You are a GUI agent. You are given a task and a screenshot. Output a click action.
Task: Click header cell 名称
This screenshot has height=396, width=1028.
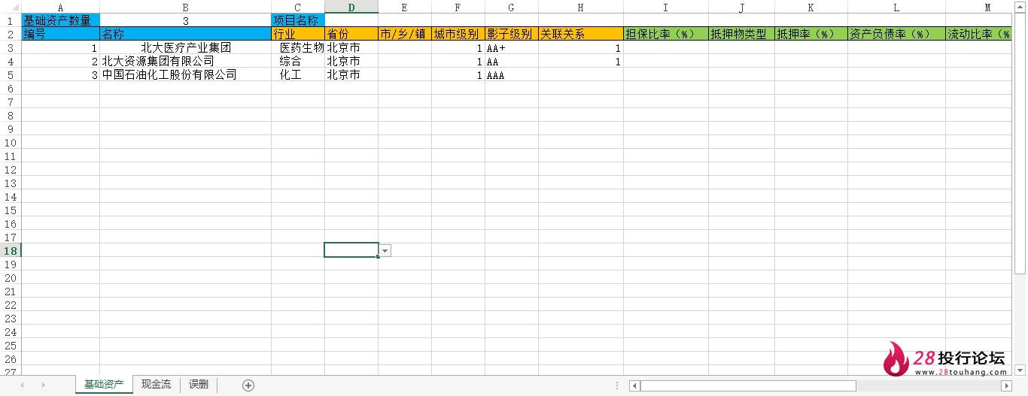[185, 34]
